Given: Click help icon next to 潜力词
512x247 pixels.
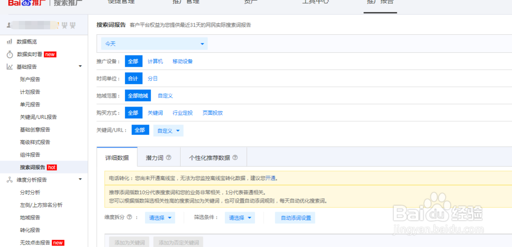Looking at the screenshot, I should tap(168, 157).
